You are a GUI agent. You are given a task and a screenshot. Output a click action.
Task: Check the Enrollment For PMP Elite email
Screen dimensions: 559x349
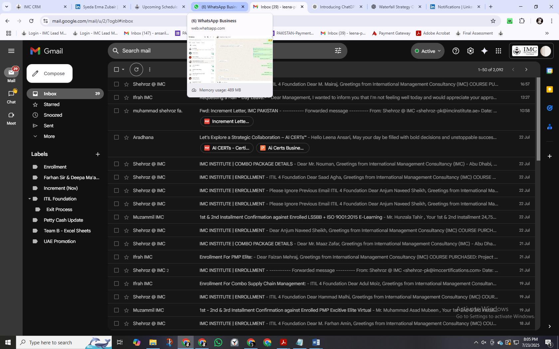pyautogui.click(x=116, y=257)
